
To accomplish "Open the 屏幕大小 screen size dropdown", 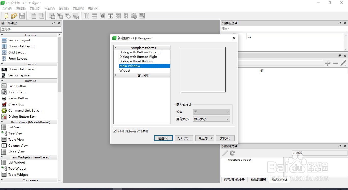I will coord(211,119).
